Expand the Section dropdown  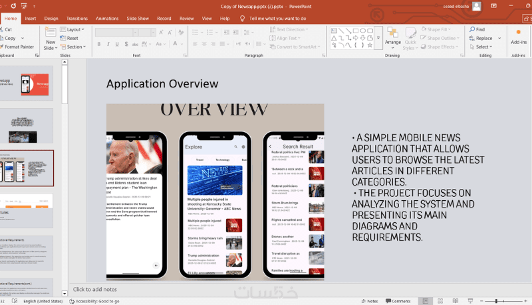[x=73, y=46]
